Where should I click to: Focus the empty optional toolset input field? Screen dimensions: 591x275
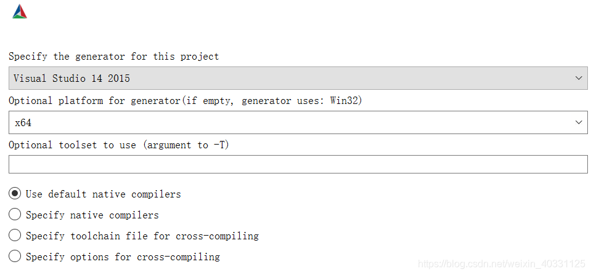(298, 164)
